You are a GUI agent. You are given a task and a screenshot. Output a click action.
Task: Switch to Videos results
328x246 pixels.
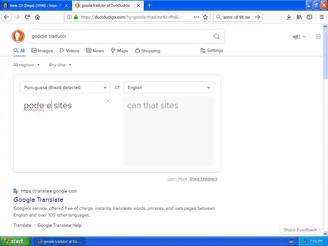(70, 51)
